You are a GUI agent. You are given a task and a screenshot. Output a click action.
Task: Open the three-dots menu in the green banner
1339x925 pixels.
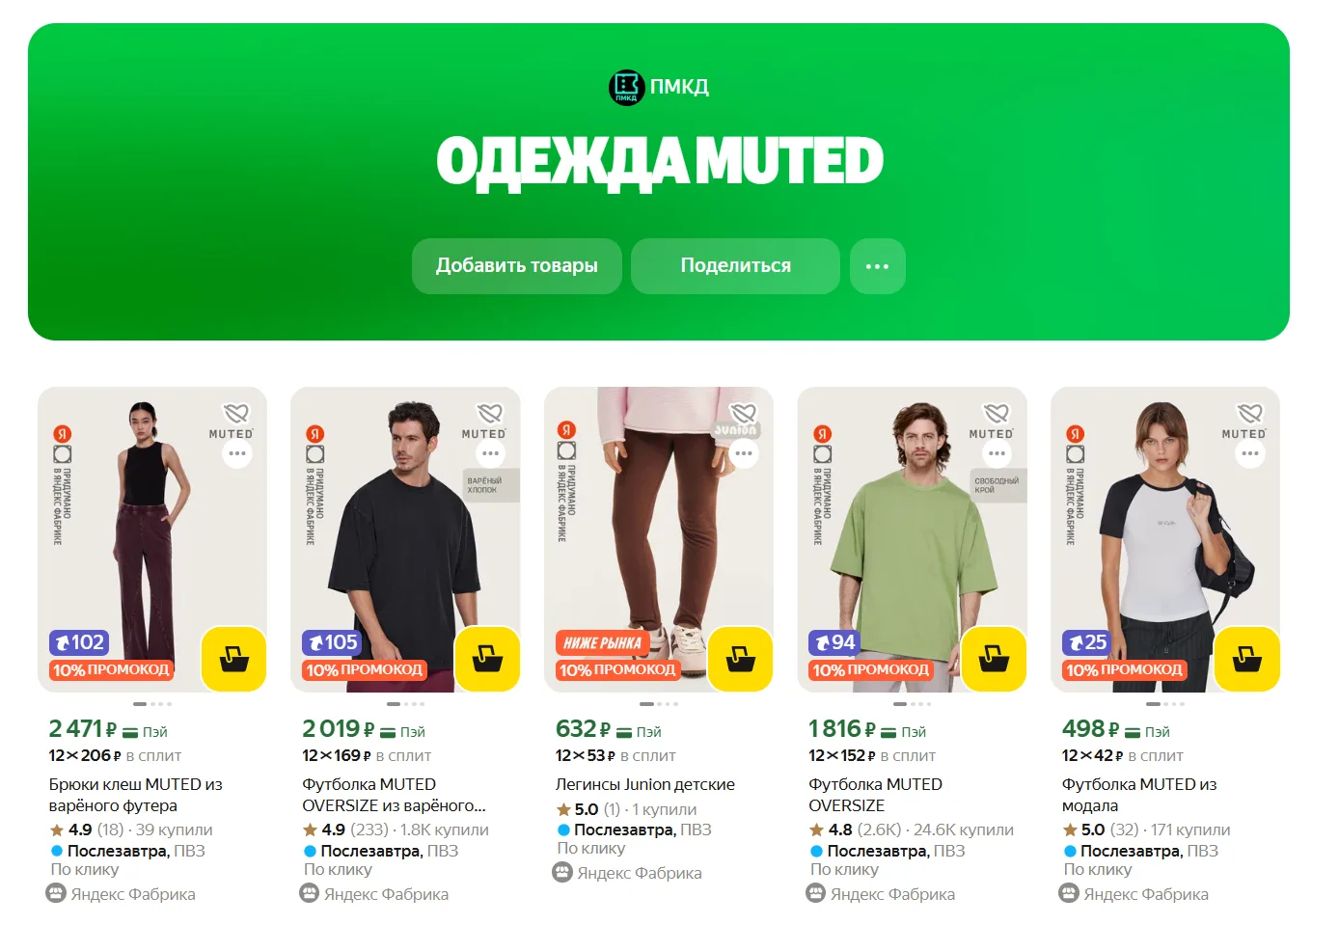[878, 266]
